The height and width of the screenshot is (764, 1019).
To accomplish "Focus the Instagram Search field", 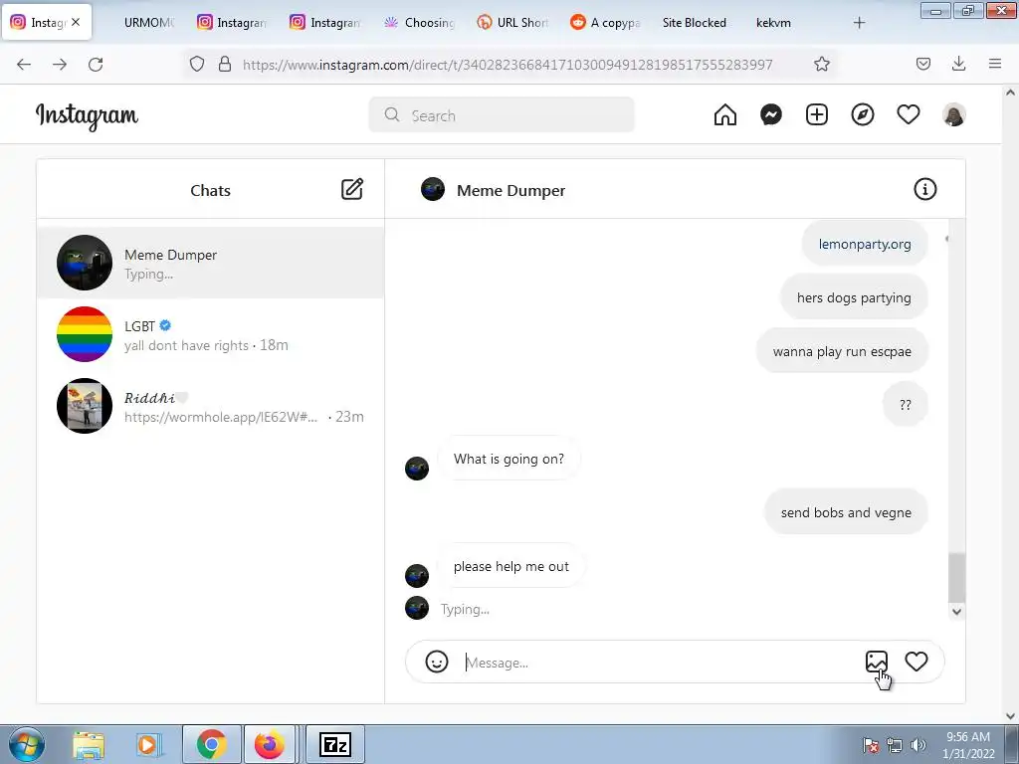I will click(x=502, y=115).
